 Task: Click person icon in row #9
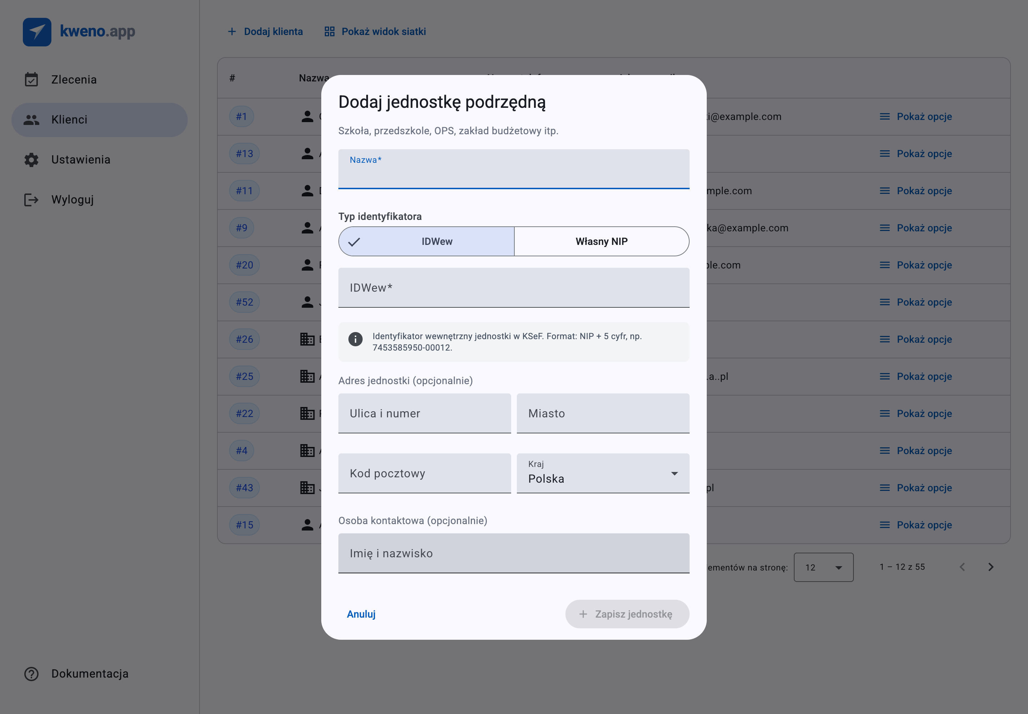click(307, 228)
